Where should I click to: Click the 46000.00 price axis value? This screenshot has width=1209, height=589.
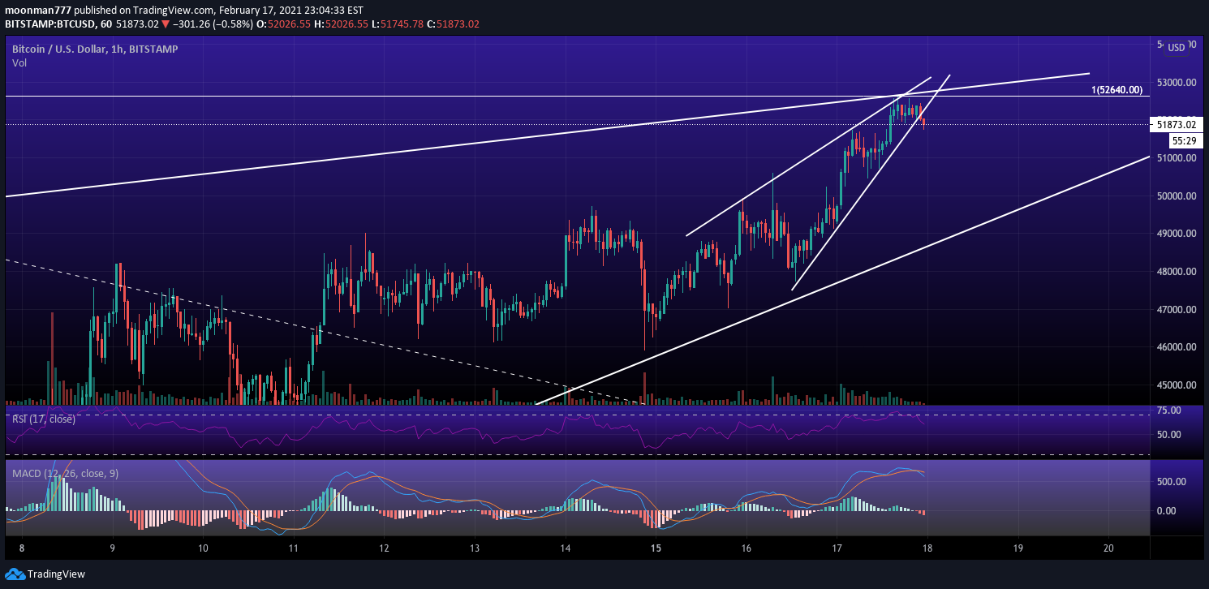click(1178, 347)
